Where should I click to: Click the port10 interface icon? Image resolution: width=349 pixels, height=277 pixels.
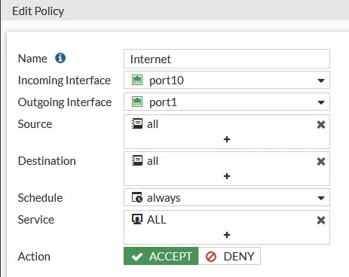[x=137, y=80]
